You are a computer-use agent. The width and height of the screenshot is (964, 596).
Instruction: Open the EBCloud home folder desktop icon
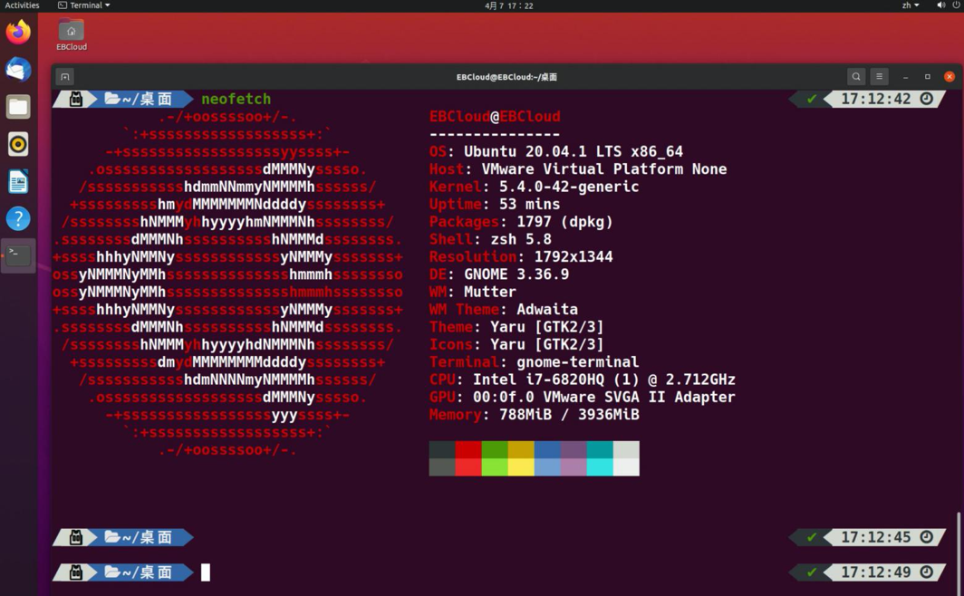point(72,34)
